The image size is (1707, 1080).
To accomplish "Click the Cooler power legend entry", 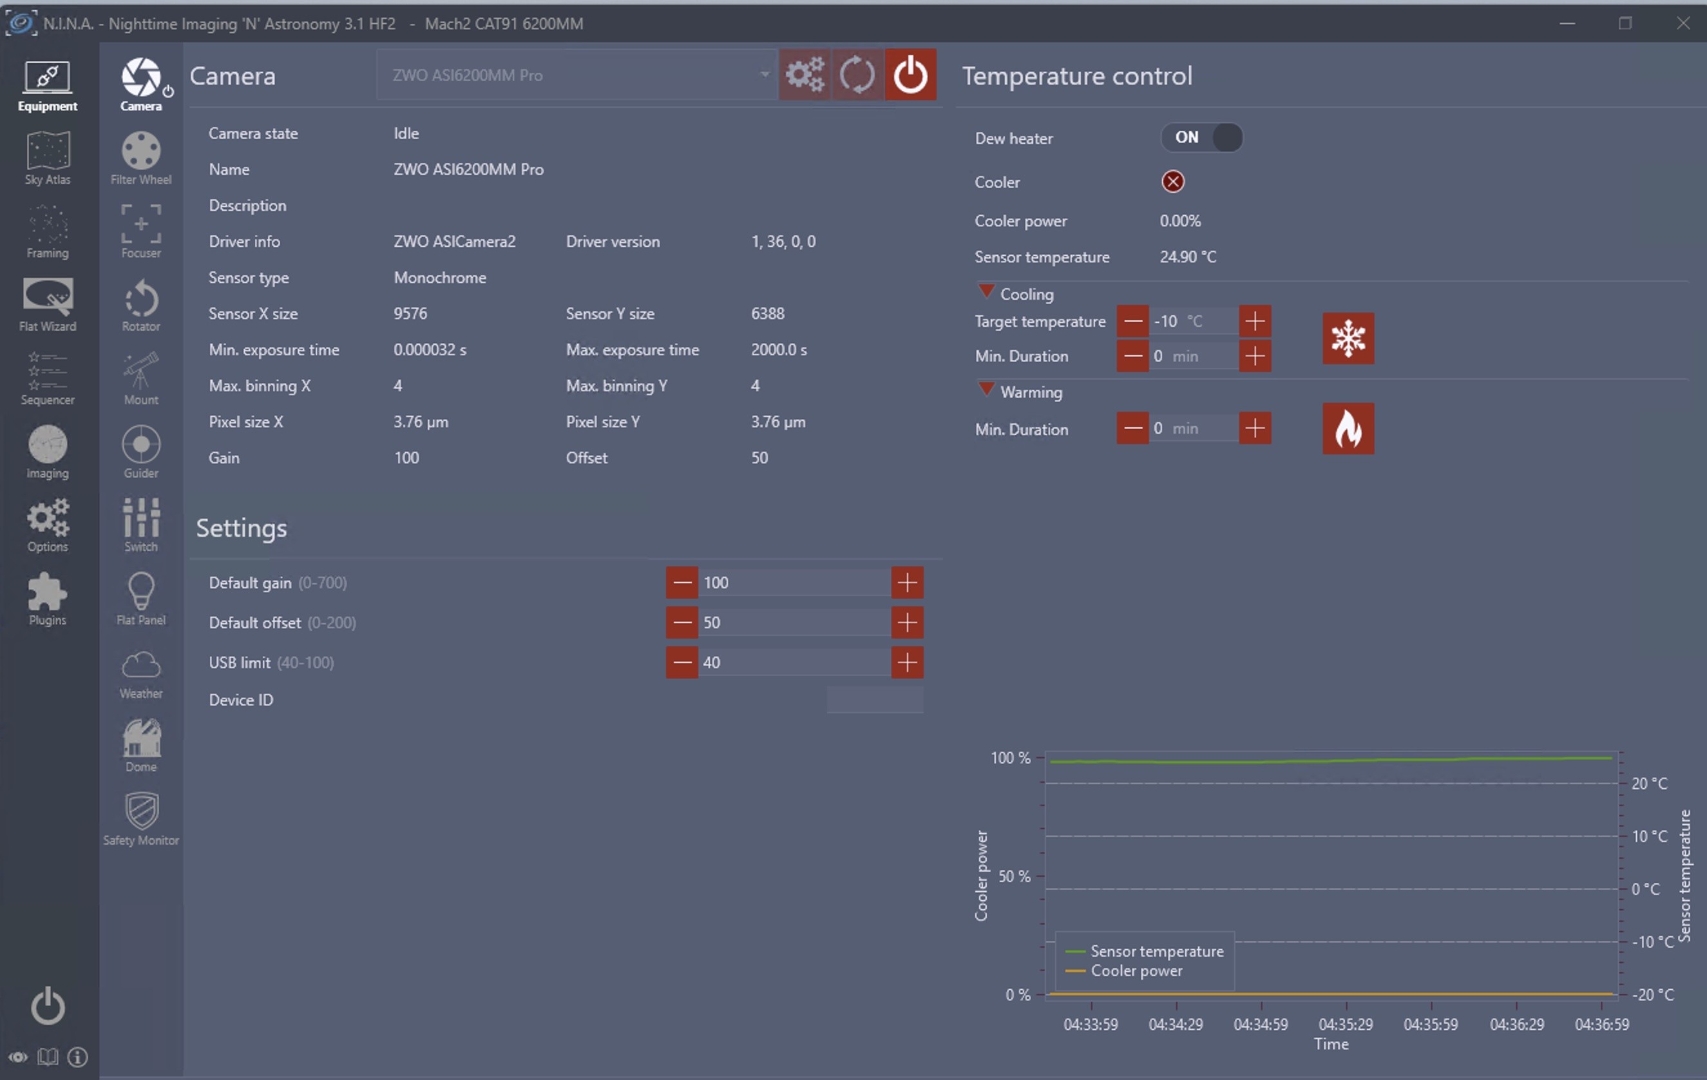I will pyautogui.click(x=1124, y=971).
